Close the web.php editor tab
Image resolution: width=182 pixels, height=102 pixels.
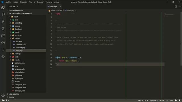(x=60, y=7)
